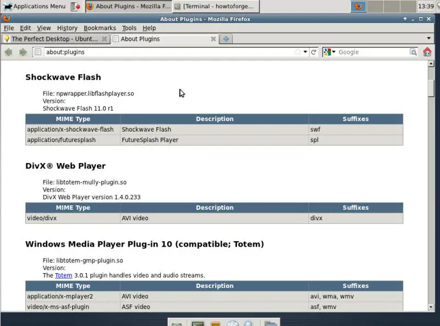Click the Firefox icon in the window title bar
Viewport: 440px width, 326px height.
[7, 19]
